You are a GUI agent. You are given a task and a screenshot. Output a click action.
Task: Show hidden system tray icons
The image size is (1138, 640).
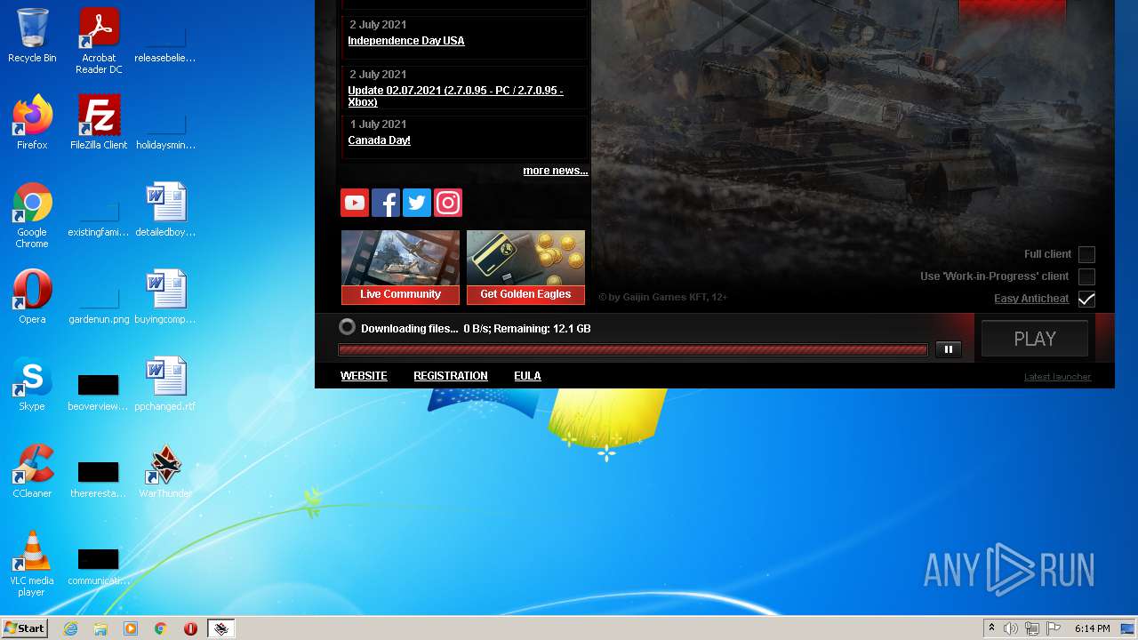(x=991, y=628)
